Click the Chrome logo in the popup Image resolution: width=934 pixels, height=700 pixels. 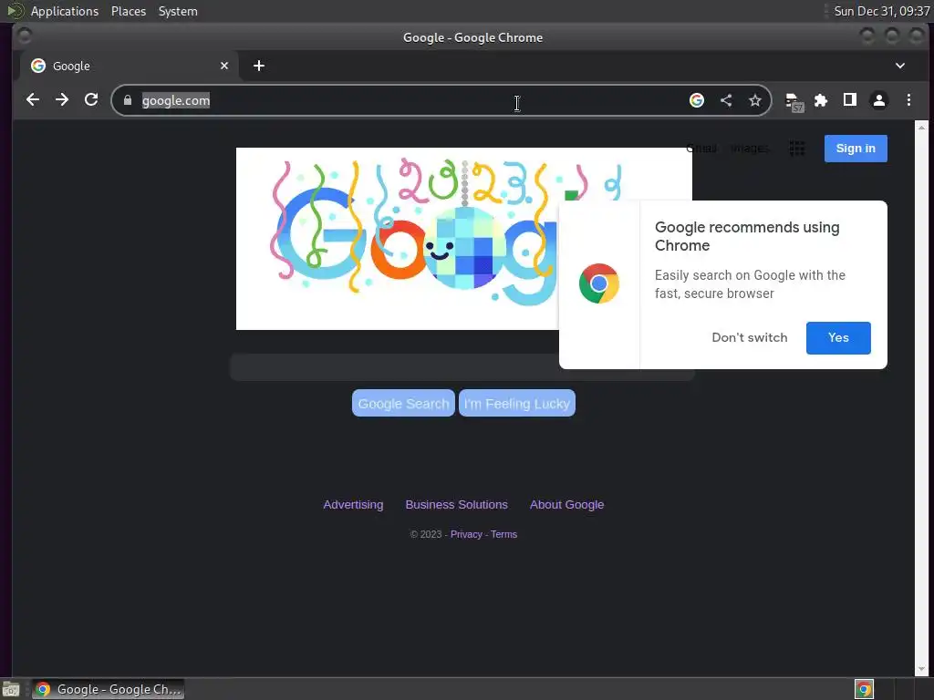click(x=598, y=283)
